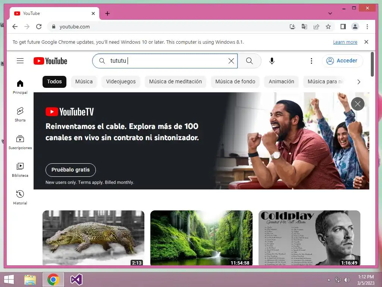Share this page via the share icon

point(316,27)
